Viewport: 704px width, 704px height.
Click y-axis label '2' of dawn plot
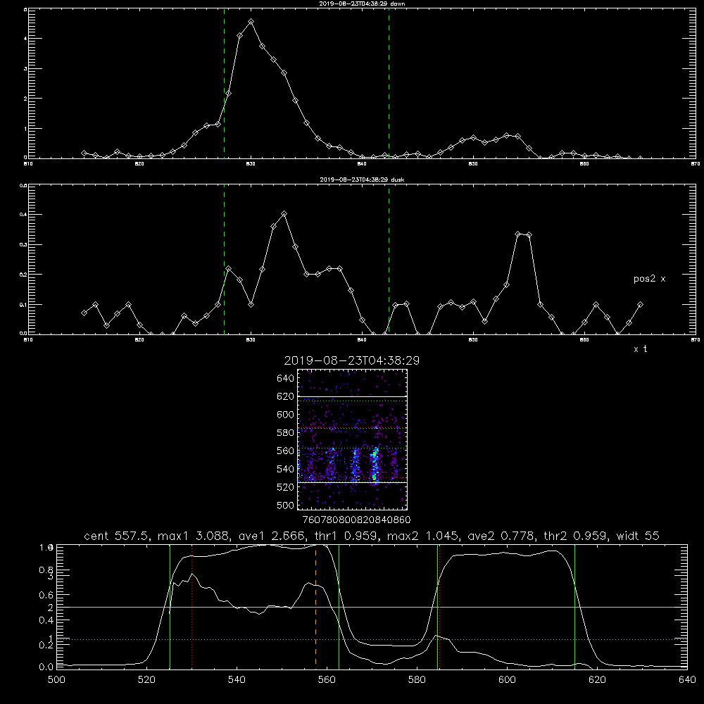[x=25, y=99]
